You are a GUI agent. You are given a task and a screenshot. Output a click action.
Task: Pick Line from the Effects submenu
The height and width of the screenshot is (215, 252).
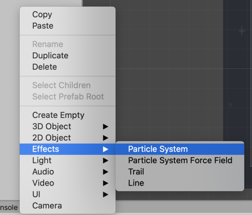[x=136, y=183]
